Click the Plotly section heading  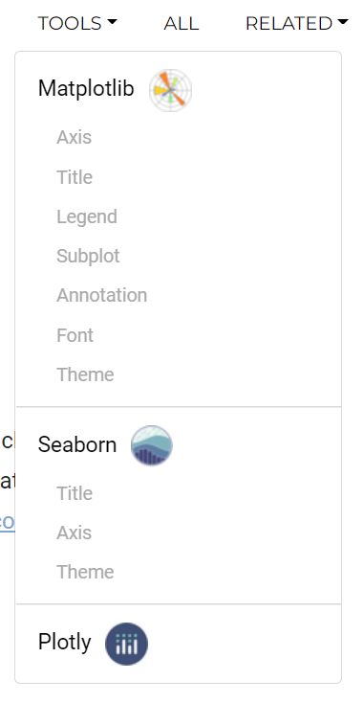[65, 643]
